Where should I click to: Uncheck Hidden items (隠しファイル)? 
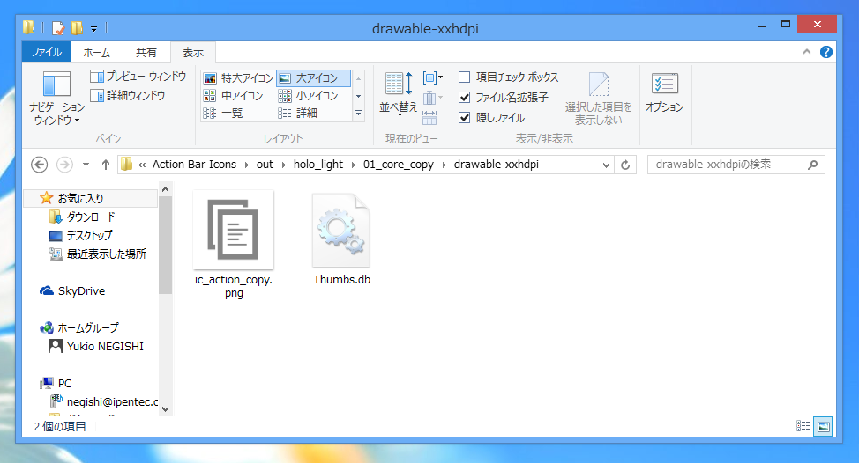492,118
